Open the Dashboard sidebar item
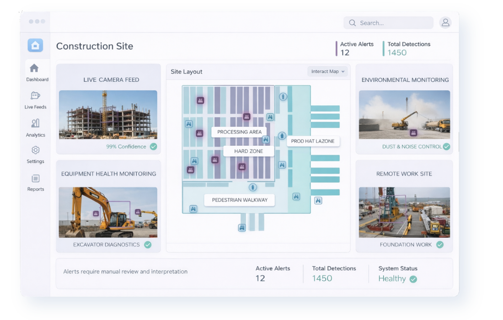The image size is (503, 320). tap(35, 72)
